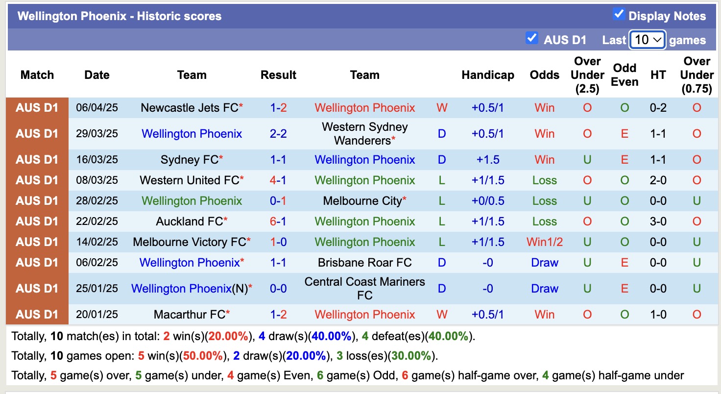Select Wellington Phoenix in the 29/03/25 row
The width and height of the screenshot is (721, 394).
[x=192, y=133]
